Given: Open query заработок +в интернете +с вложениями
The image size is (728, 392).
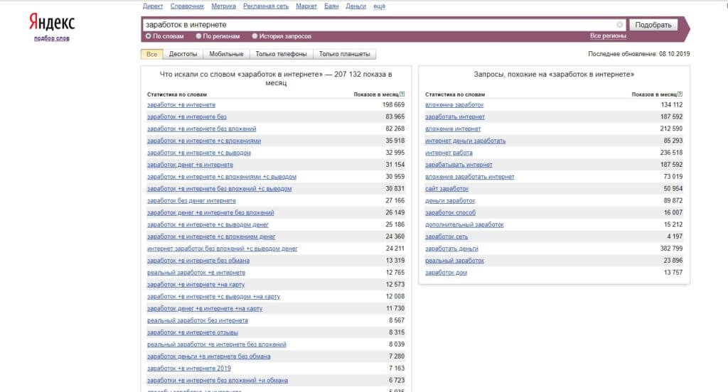Looking at the screenshot, I should tap(204, 141).
